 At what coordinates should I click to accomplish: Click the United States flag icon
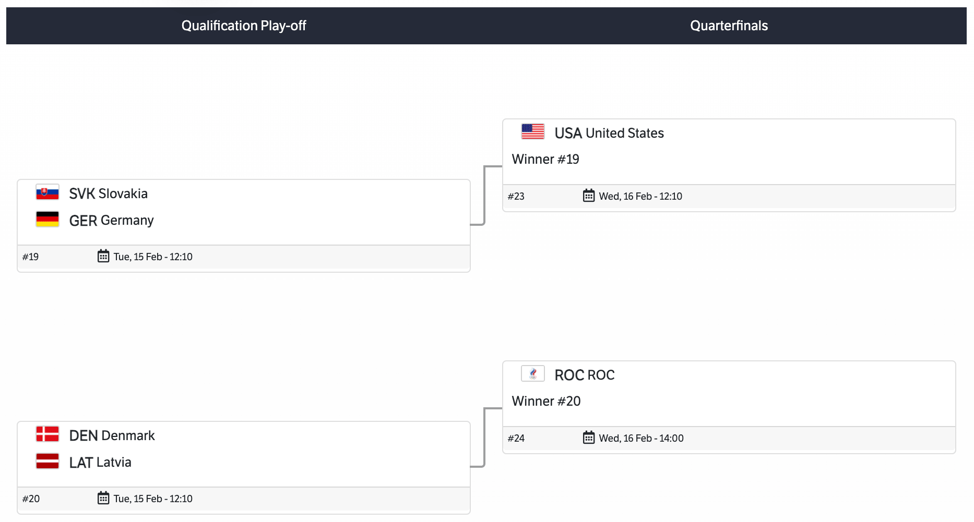pos(533,132)
